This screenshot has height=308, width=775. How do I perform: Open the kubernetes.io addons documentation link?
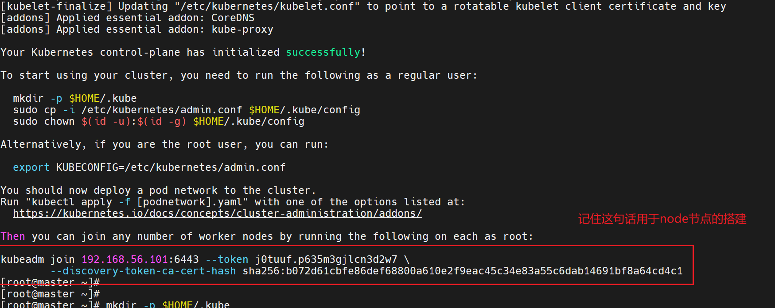click(217, 213)
